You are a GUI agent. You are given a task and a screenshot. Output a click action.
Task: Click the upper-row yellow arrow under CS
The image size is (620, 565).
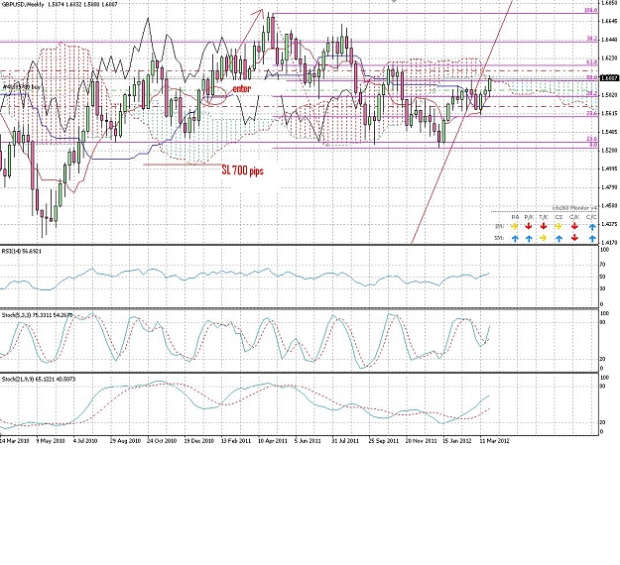(x=558, y=226)
